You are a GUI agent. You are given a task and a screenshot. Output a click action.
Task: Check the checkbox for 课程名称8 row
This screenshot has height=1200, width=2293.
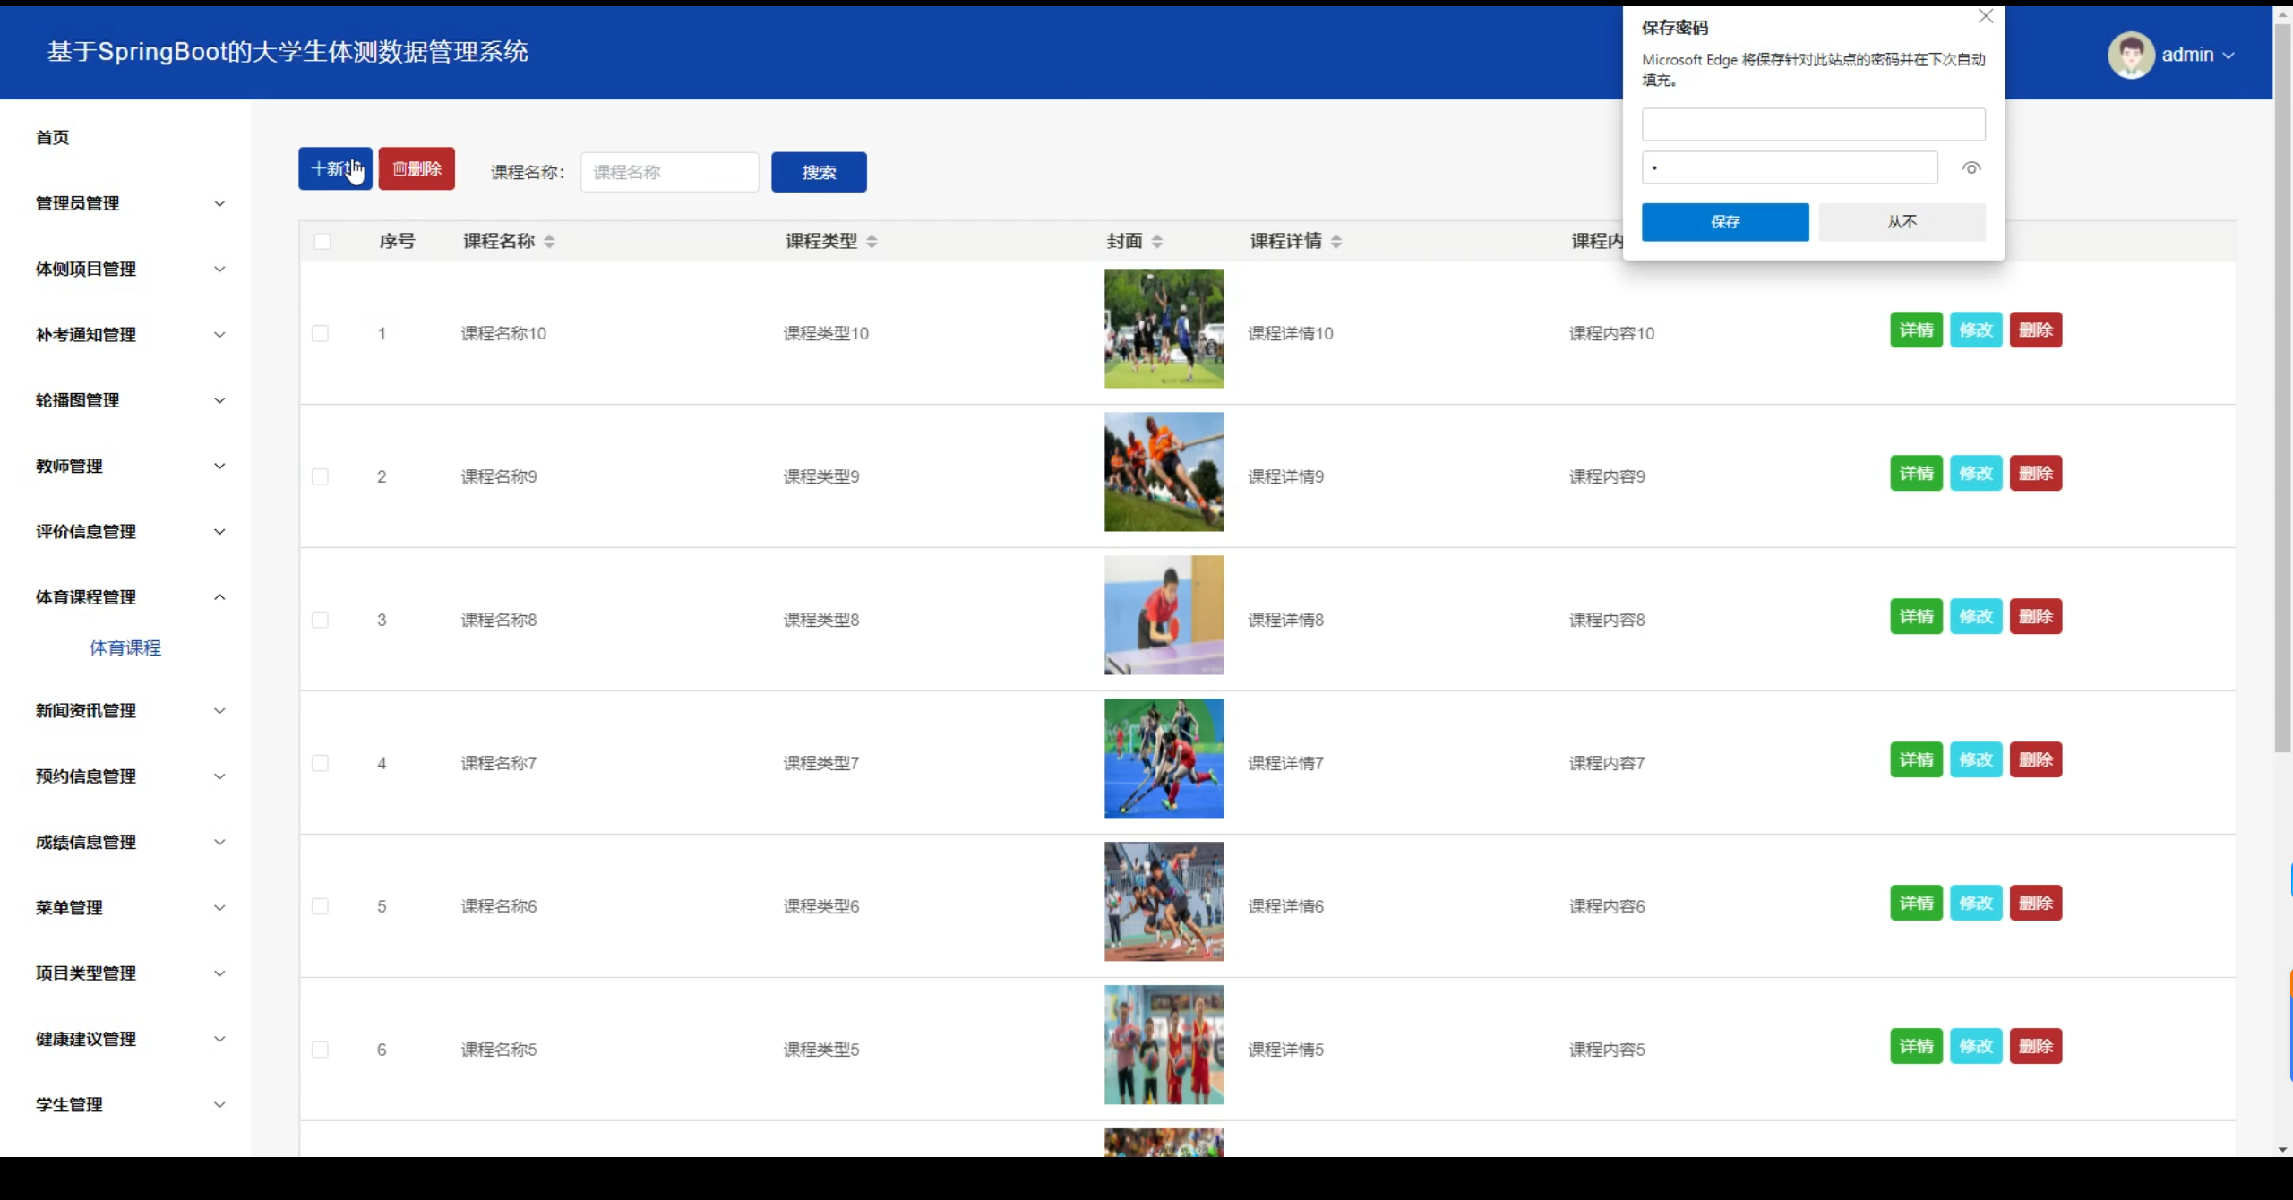320,620
